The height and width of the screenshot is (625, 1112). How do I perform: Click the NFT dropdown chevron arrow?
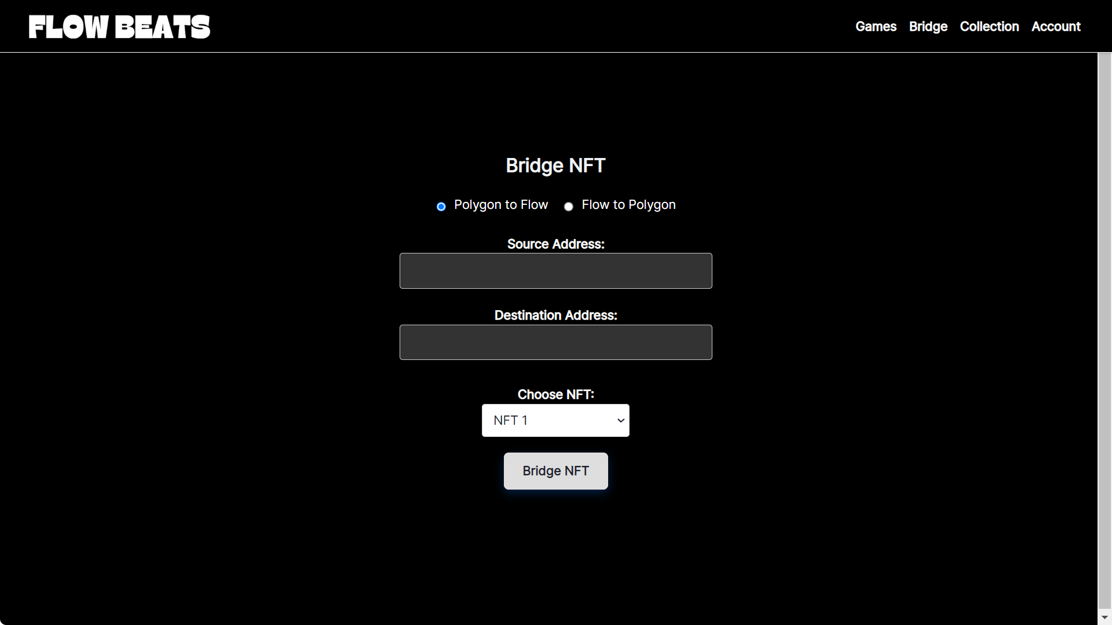click(621, 420)
